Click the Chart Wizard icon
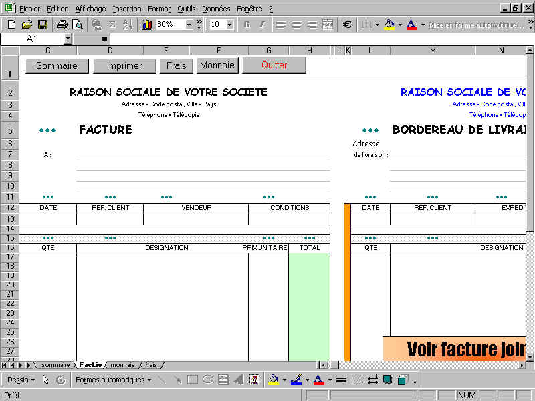The image size is (535, 401). point(146,25)
